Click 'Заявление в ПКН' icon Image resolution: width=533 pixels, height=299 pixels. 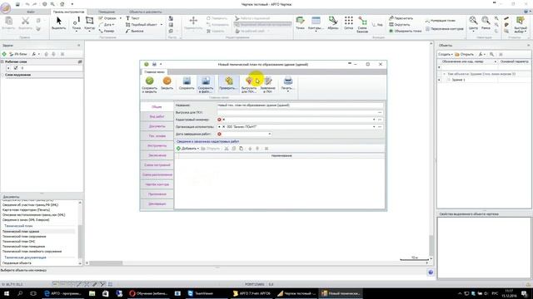(268, 81)
